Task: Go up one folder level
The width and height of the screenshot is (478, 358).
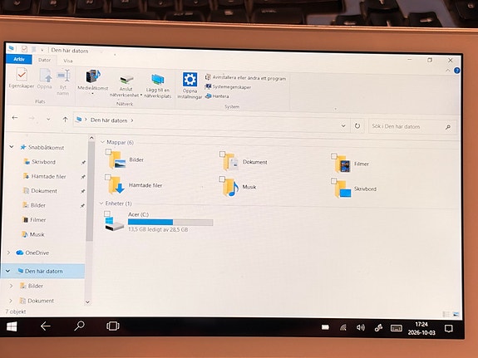Action: click(65, 120)
